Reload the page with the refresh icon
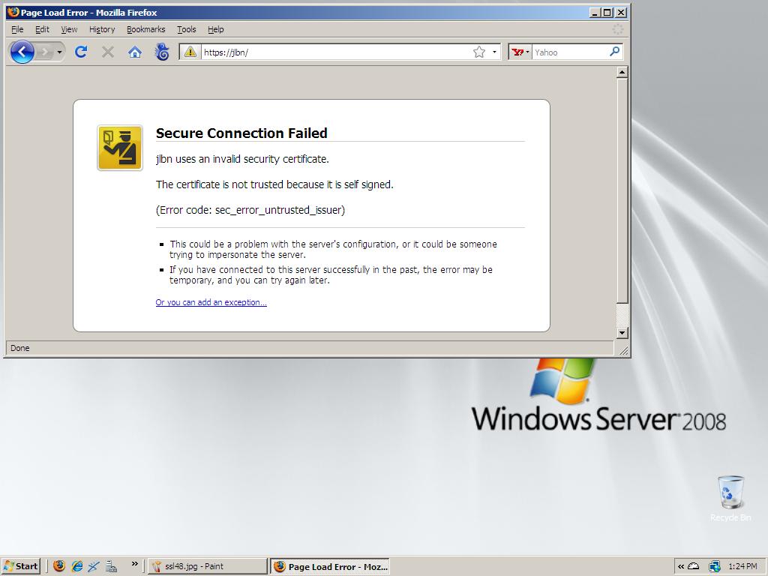 point(81,52)
